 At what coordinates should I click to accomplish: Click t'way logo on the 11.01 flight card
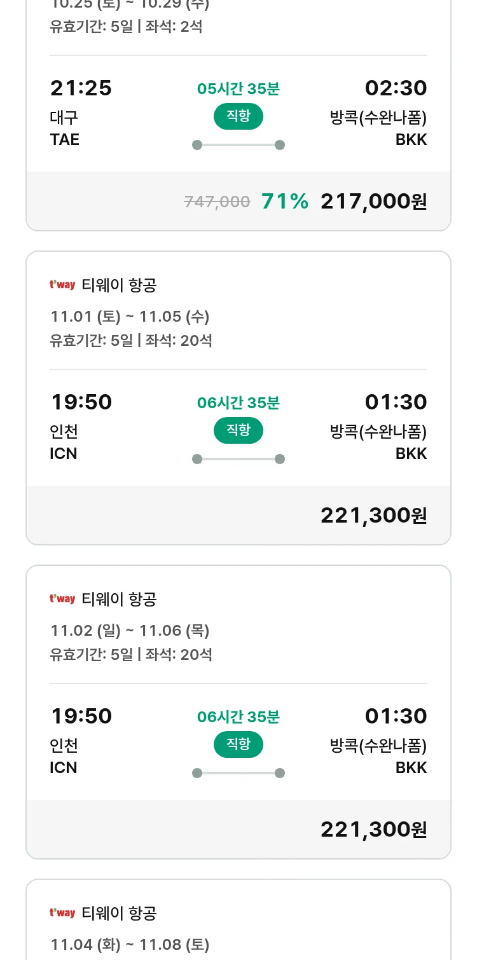tap(62, 285)
